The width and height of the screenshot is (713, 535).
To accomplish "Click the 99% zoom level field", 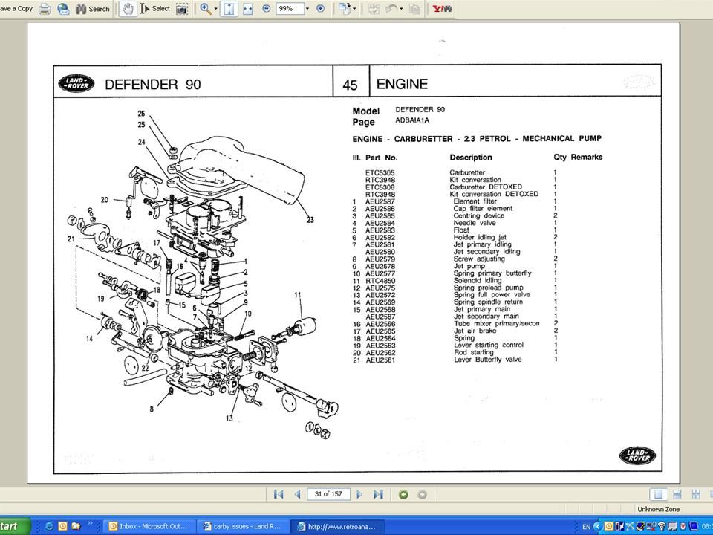I will [290, 9].
